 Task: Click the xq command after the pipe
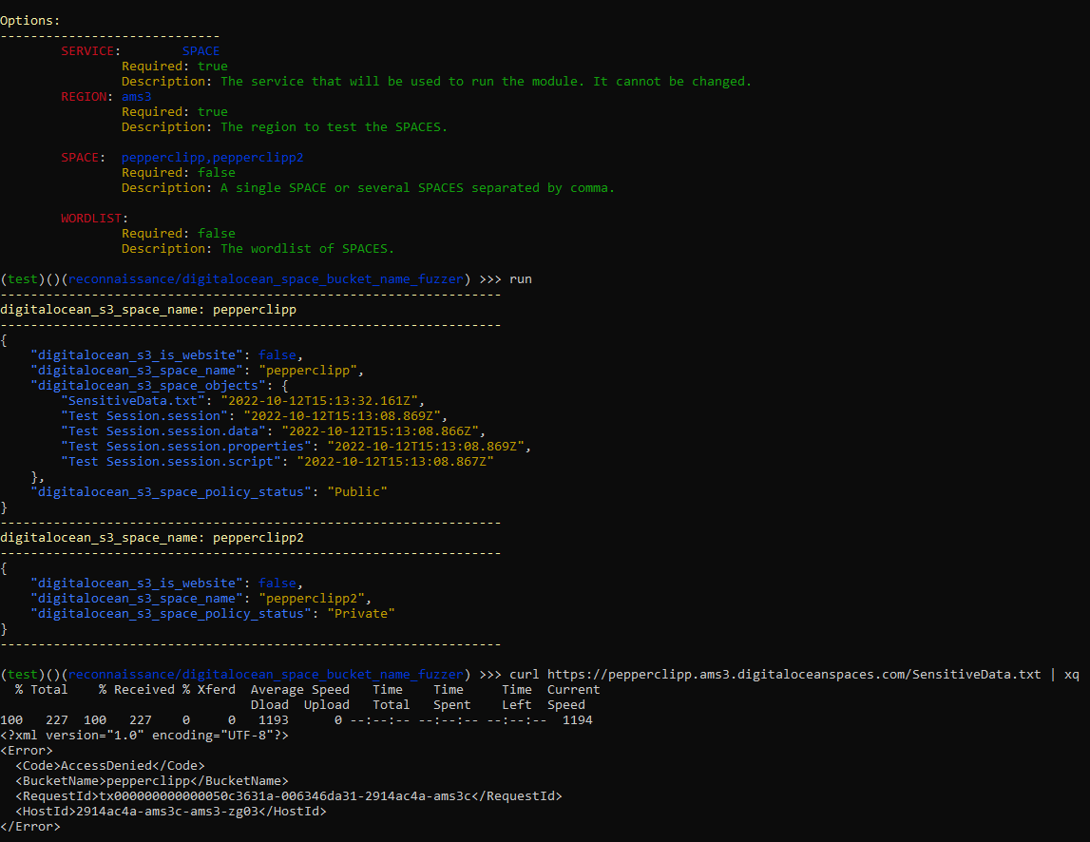(x=1071, y=674)
